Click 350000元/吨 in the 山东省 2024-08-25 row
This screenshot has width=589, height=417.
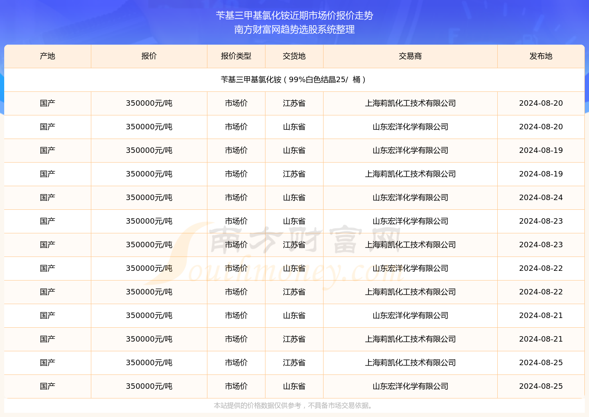click(149, 386)
